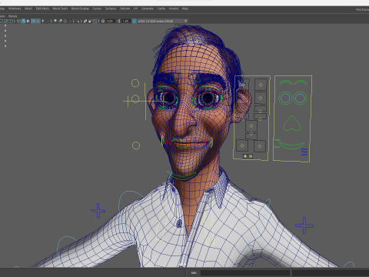Select the lower yellow circle control beside mouth

[136, 146]
